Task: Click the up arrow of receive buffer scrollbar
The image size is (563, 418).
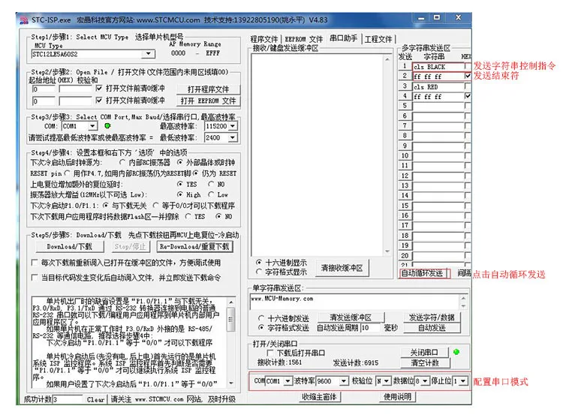Action: tap(387, 59)
